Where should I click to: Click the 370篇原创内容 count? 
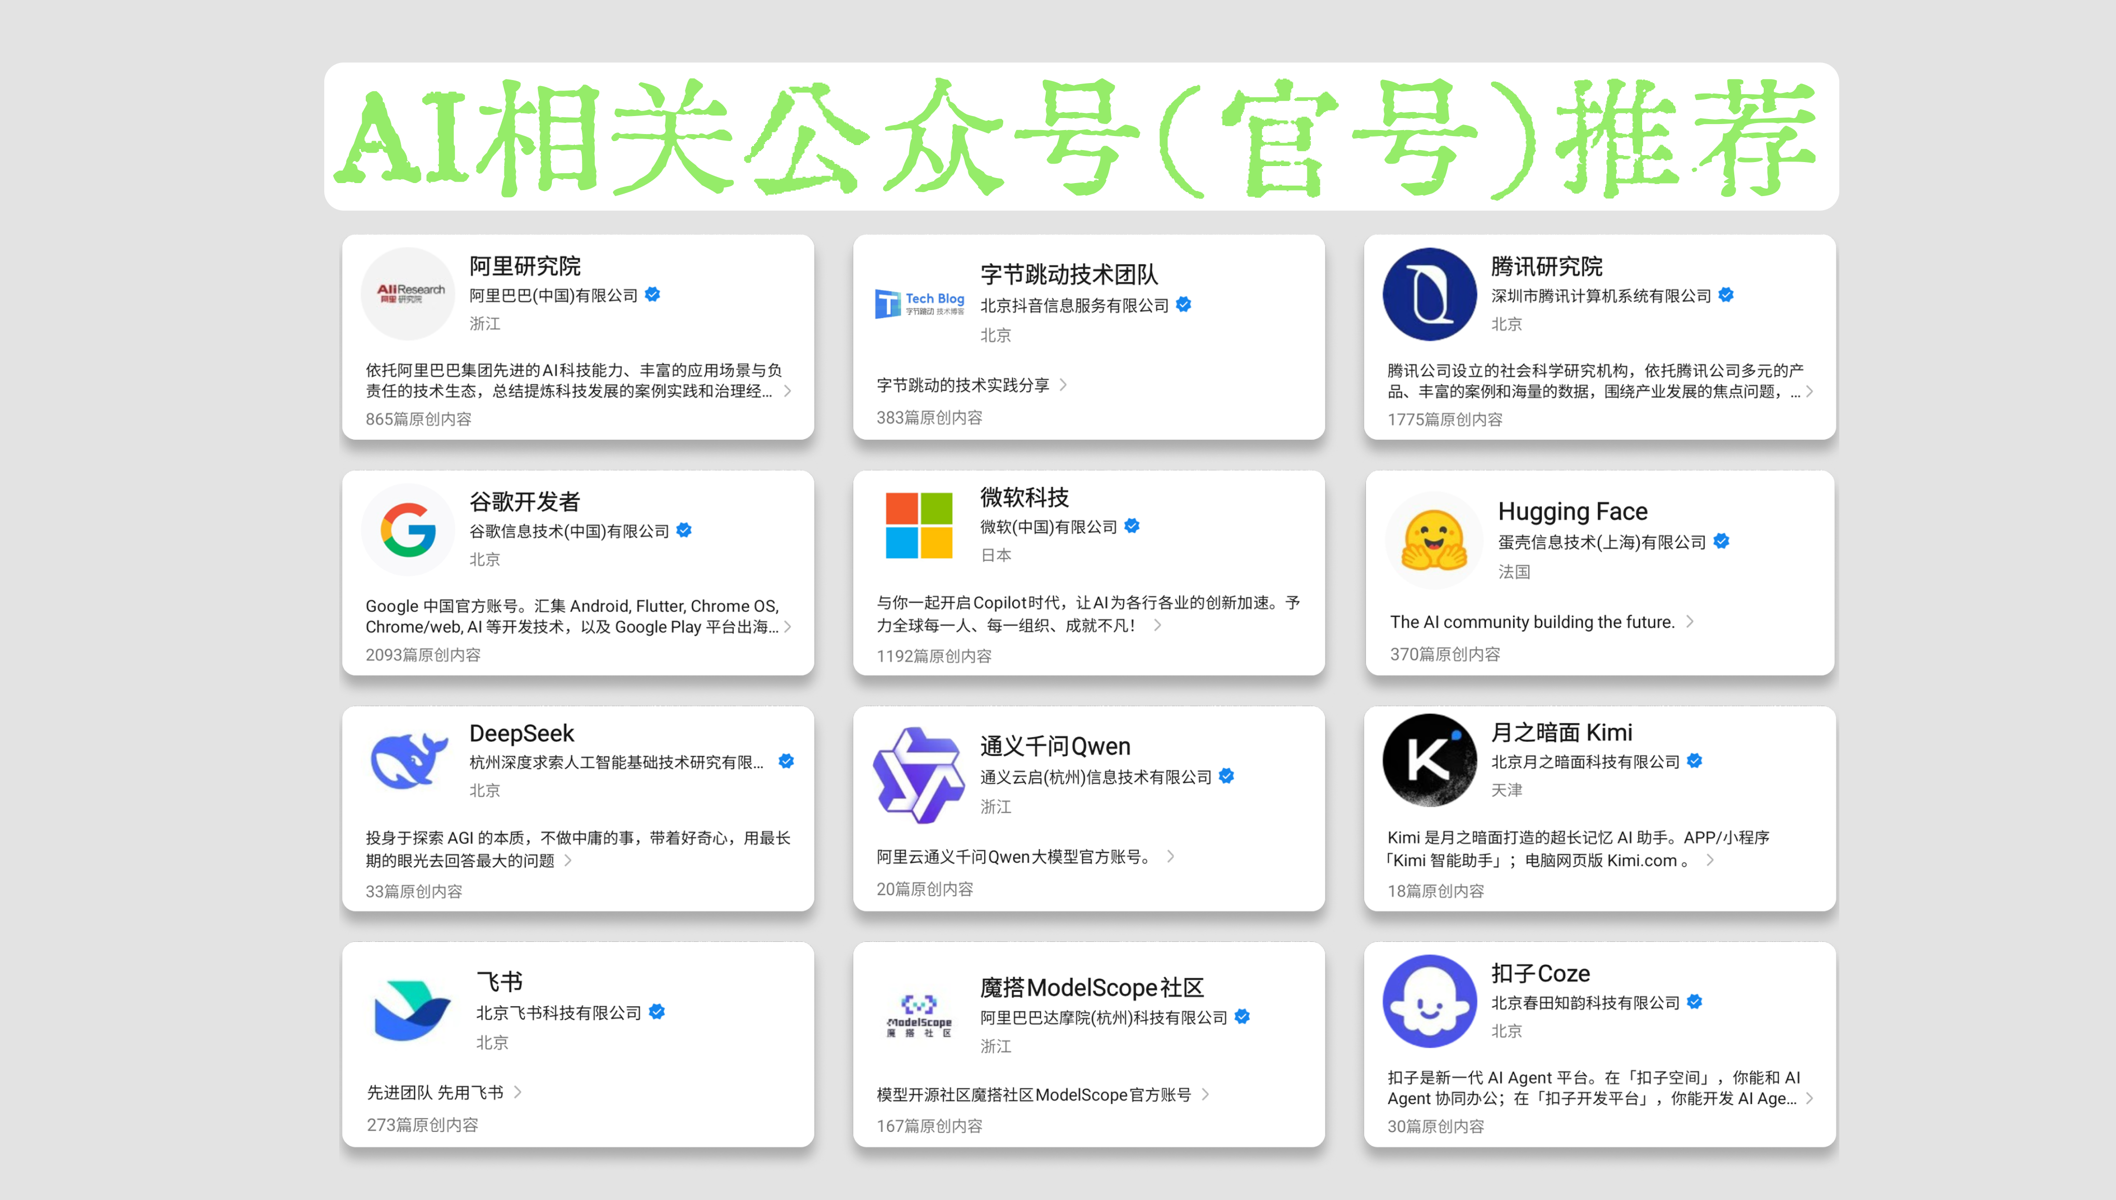pos(1445,654)
